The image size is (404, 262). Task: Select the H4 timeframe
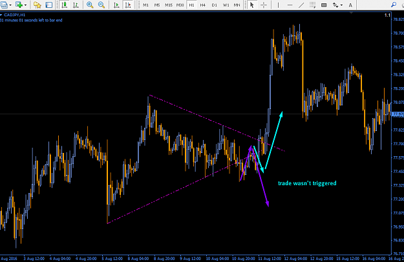coord(203,5)
